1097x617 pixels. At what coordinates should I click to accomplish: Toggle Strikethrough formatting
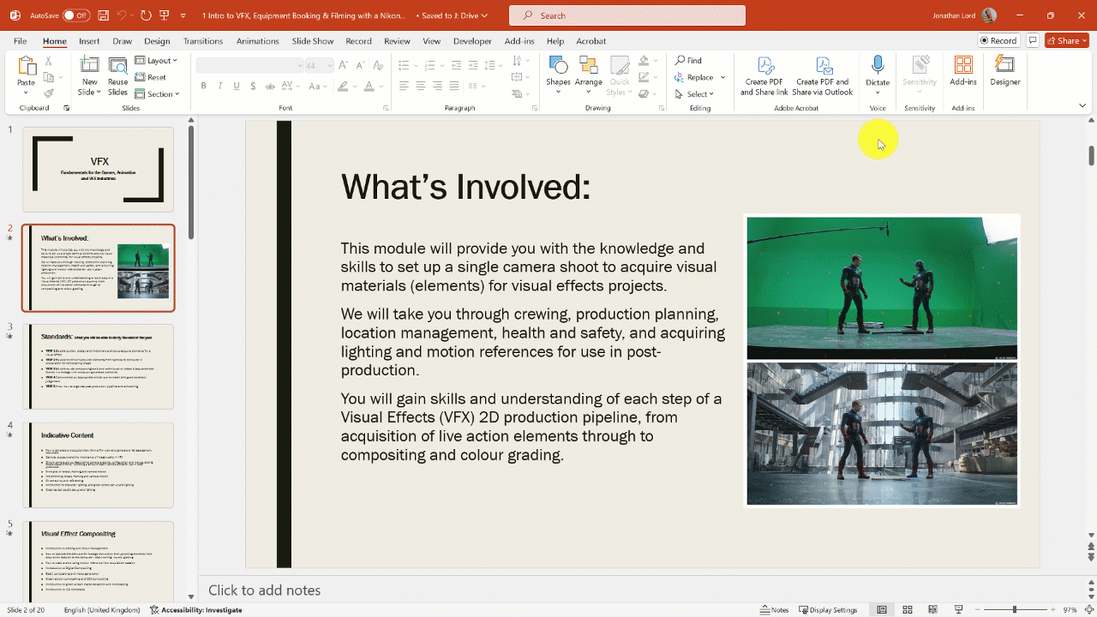pyautogui.click(x=269, y=86)
